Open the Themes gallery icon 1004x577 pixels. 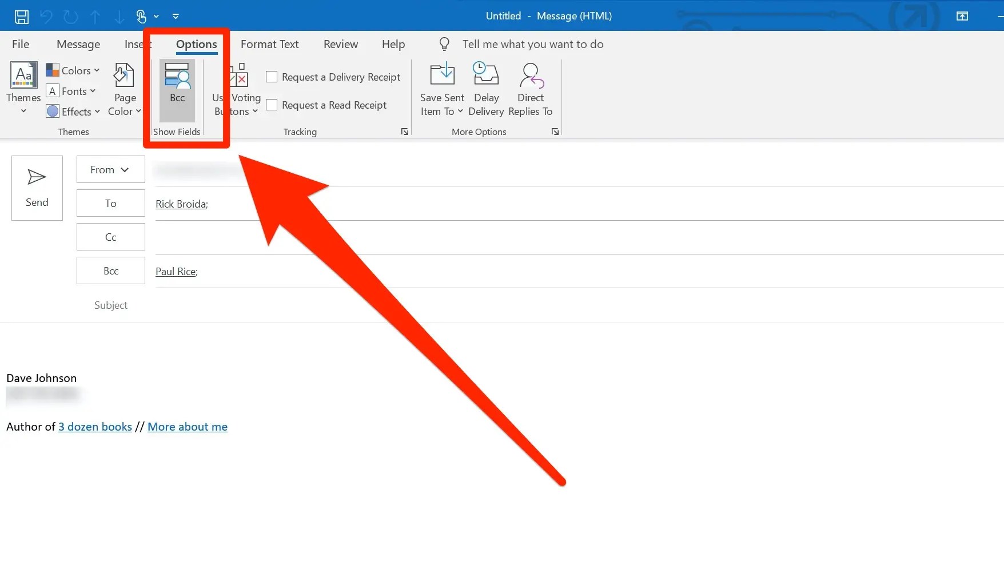point(23,75)
